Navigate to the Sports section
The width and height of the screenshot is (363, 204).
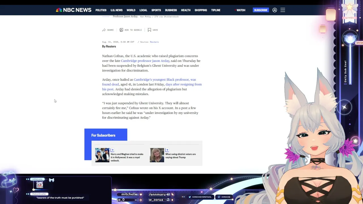[x=156, y=10]
